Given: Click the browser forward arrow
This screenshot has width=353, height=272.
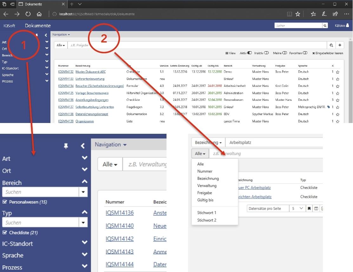Looking at the screenshot, I should click(x=17, y=14).
